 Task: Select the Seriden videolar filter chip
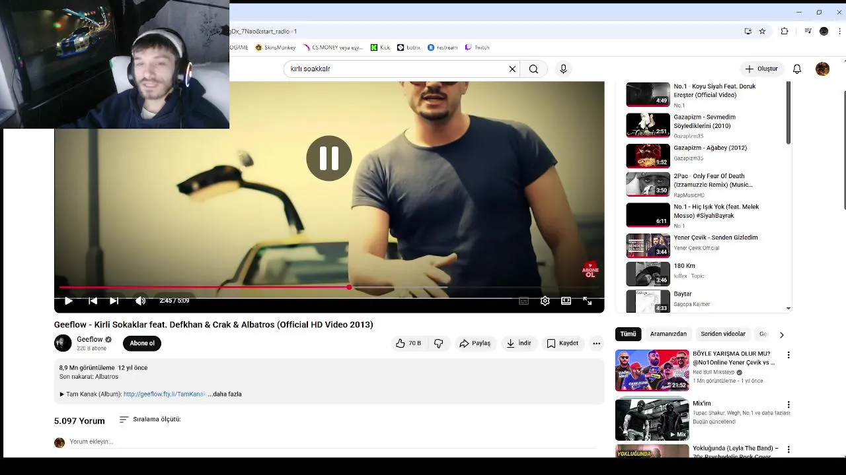pyautogui.click(x=723, y=334)
